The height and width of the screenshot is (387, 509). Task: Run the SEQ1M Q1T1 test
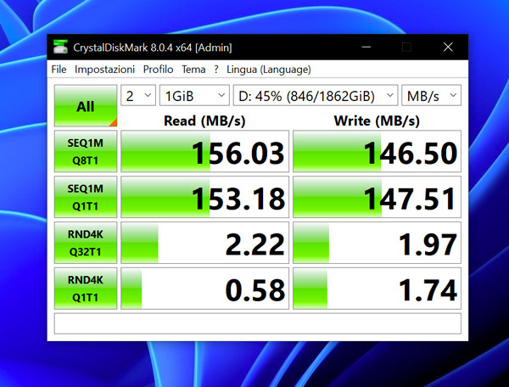point(86,197)
